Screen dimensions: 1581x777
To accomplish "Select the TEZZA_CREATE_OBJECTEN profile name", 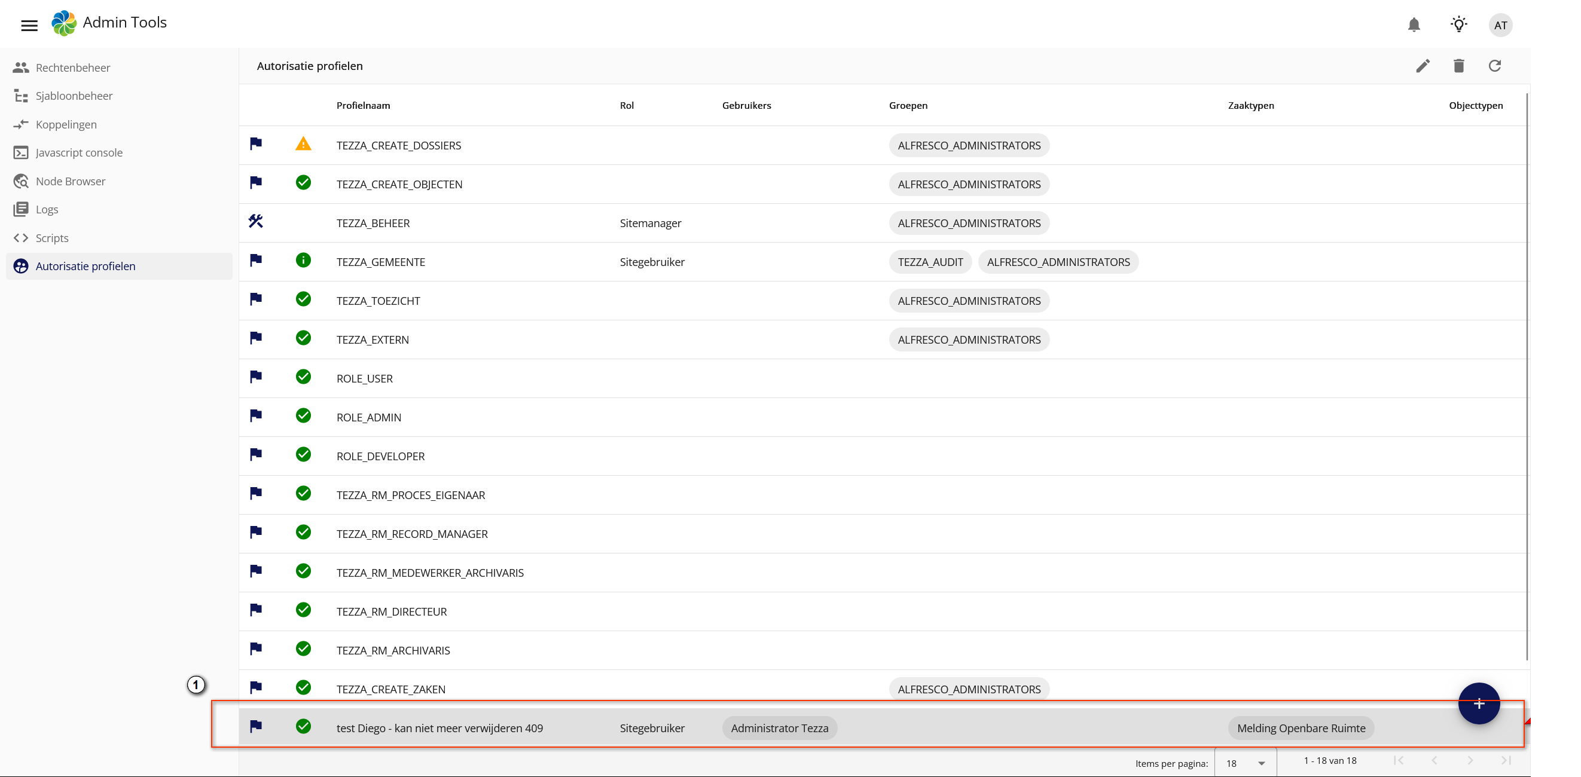I will (x=399, y=185).
